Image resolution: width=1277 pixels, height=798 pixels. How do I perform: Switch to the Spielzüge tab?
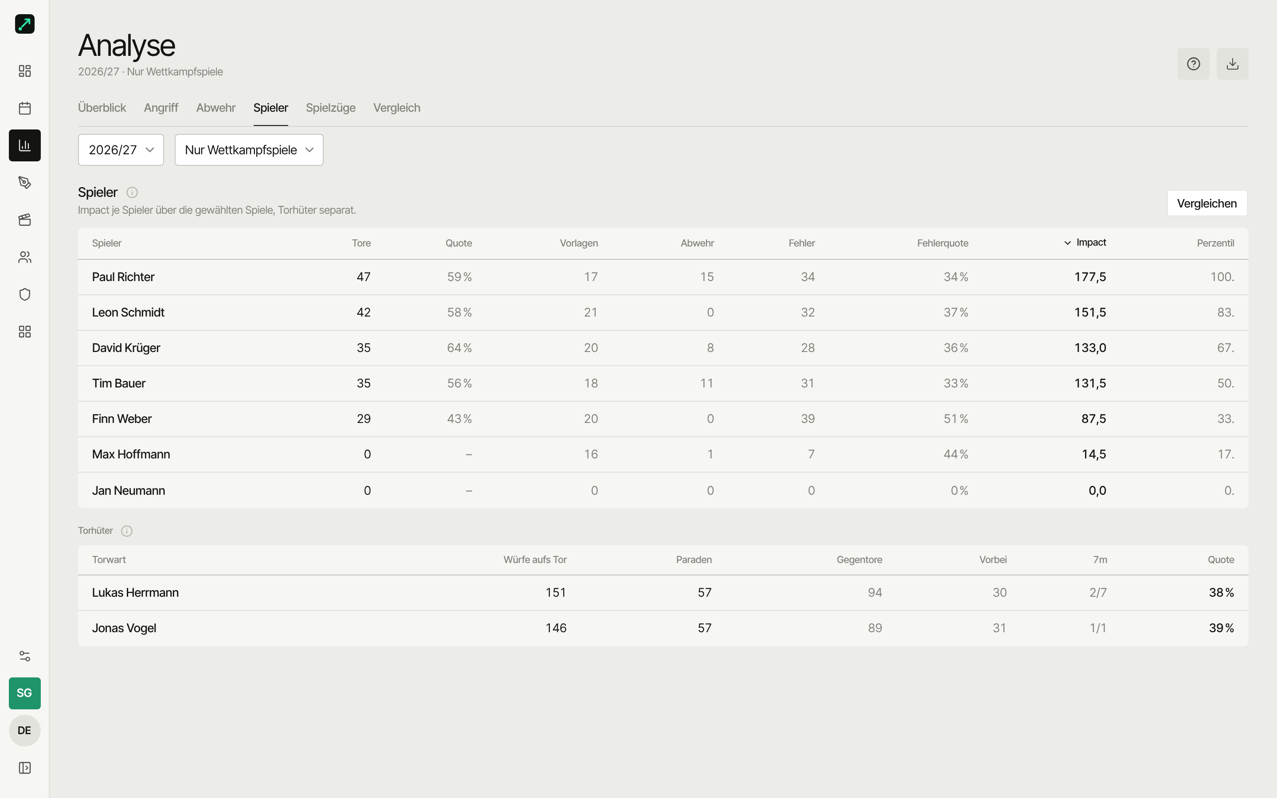[331, 108]
